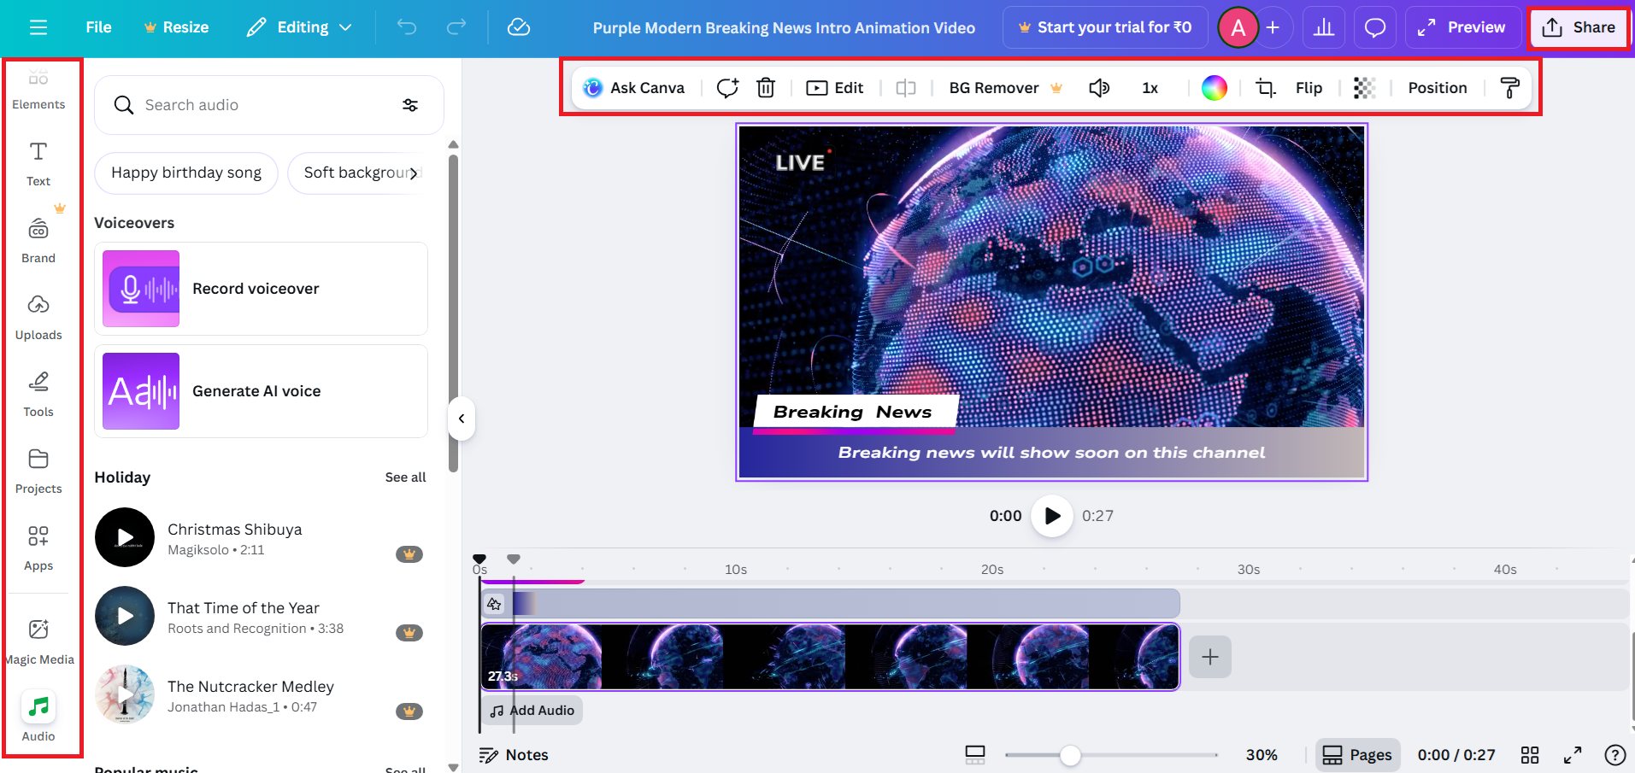Click the design title text
The height and width of the screenshot is (773, 1635).
click(x=784, y=27)
